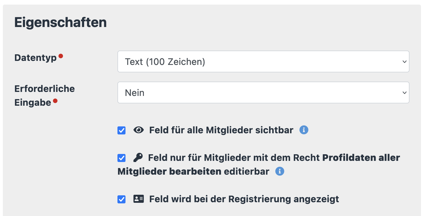Click the 'Feld wird bei der Registrierung angezeigt' label

(244, 199)
